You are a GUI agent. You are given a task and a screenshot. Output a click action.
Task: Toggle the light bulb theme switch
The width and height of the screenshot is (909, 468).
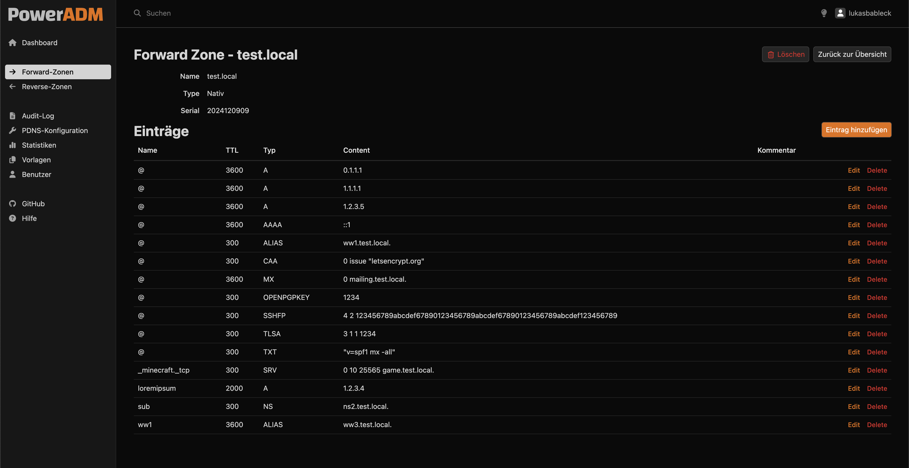pyautogui.click(x=824, y=13)
